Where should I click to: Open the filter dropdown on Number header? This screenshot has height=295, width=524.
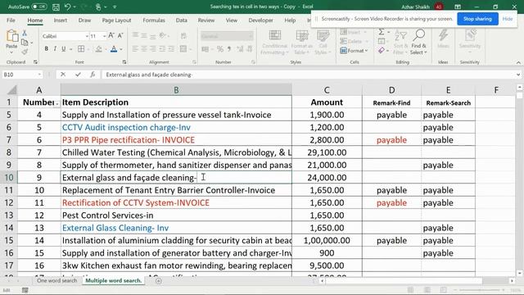(x=57, y=104)
